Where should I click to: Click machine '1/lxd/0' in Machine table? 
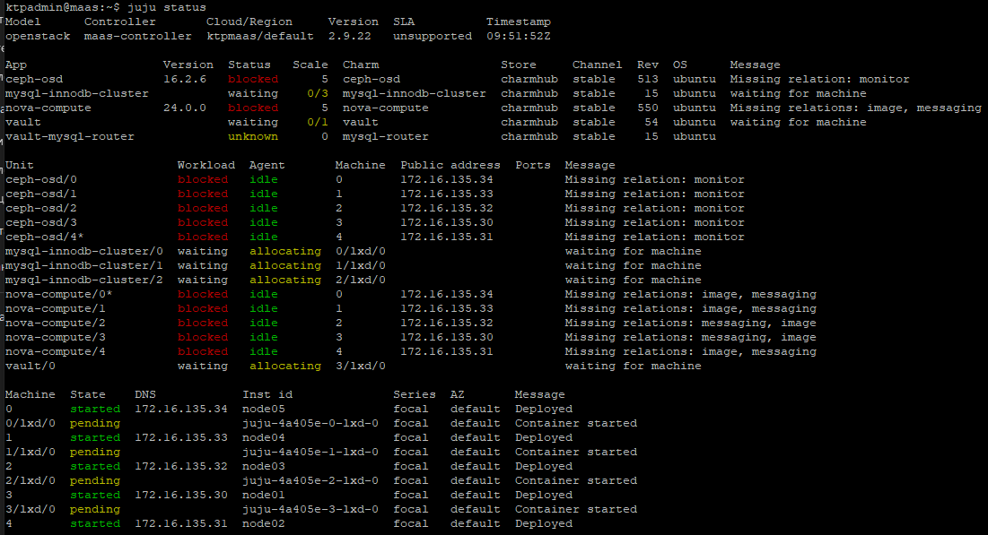pos(31,453)
